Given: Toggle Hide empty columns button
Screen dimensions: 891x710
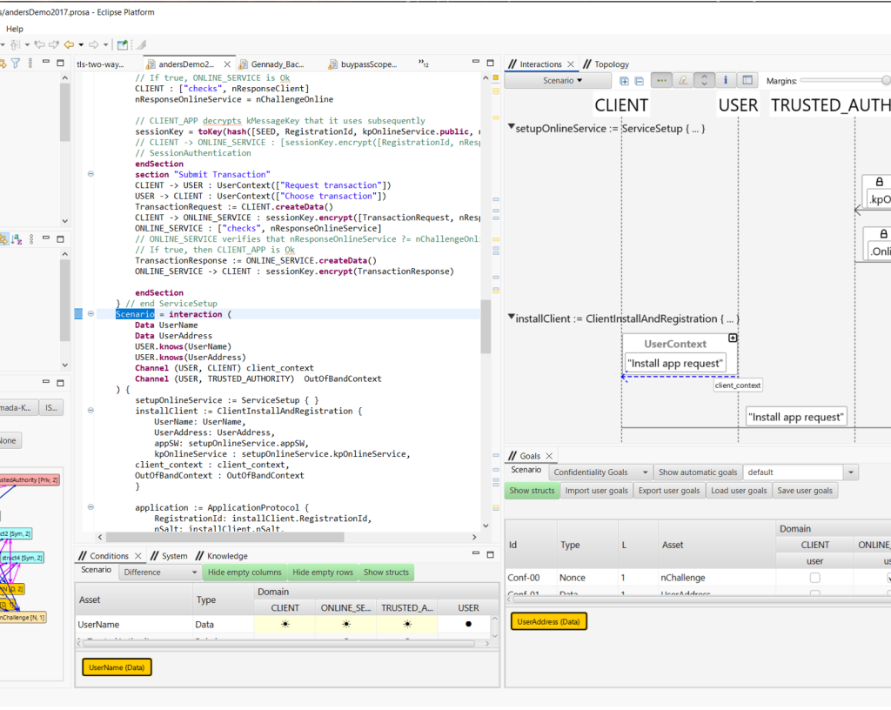Looking at the screenshot, I should click(x=245, y=573).
